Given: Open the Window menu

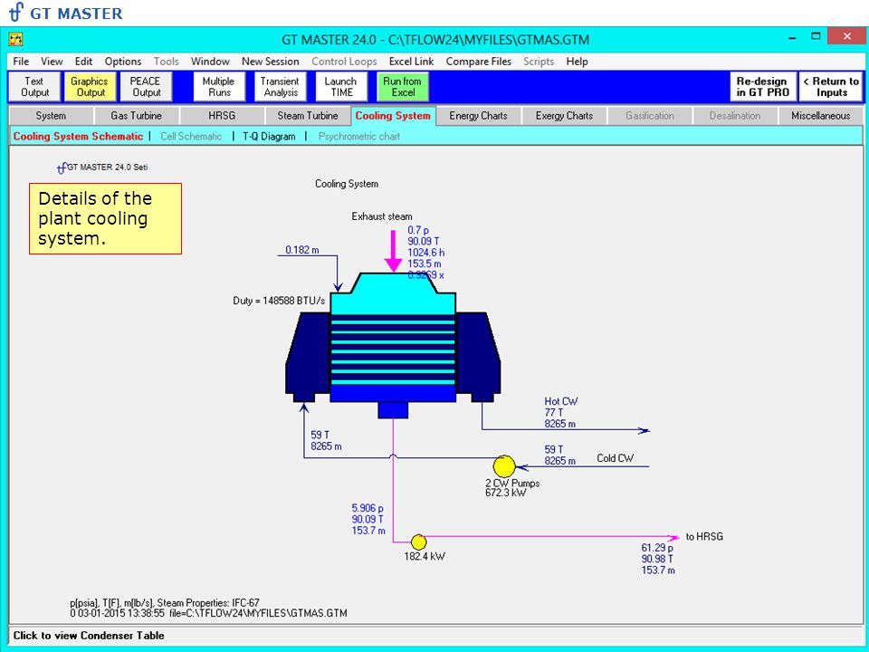Looking at the screenshot, I should tap(210, 62).
